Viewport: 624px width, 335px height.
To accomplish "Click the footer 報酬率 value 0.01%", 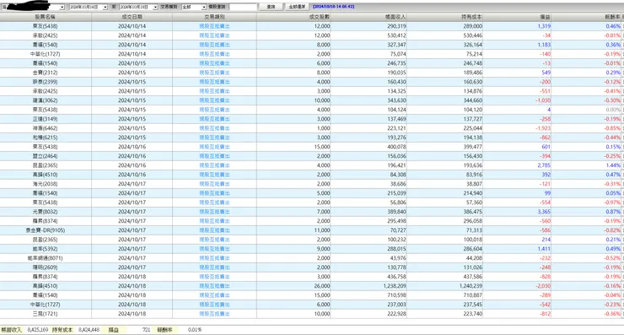I will pos(195,330).
